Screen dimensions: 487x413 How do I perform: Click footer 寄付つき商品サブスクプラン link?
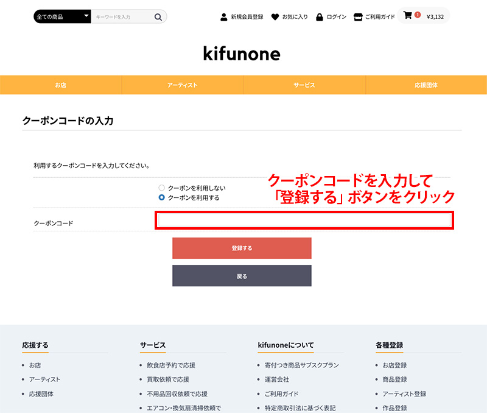pos(301,365)
